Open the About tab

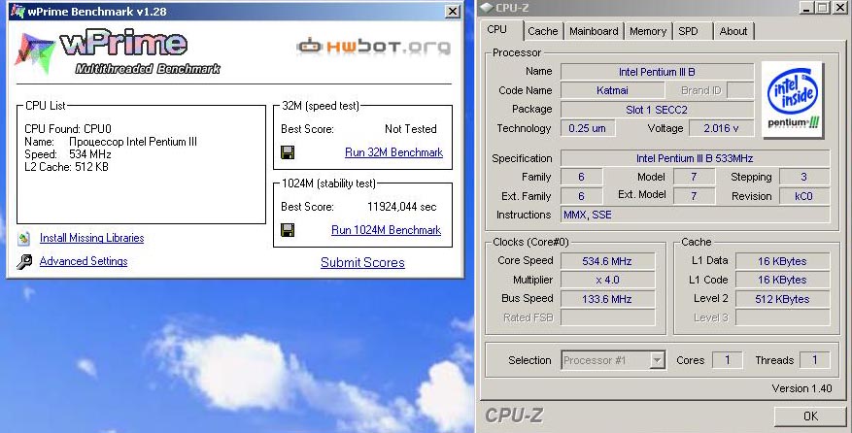733,31
